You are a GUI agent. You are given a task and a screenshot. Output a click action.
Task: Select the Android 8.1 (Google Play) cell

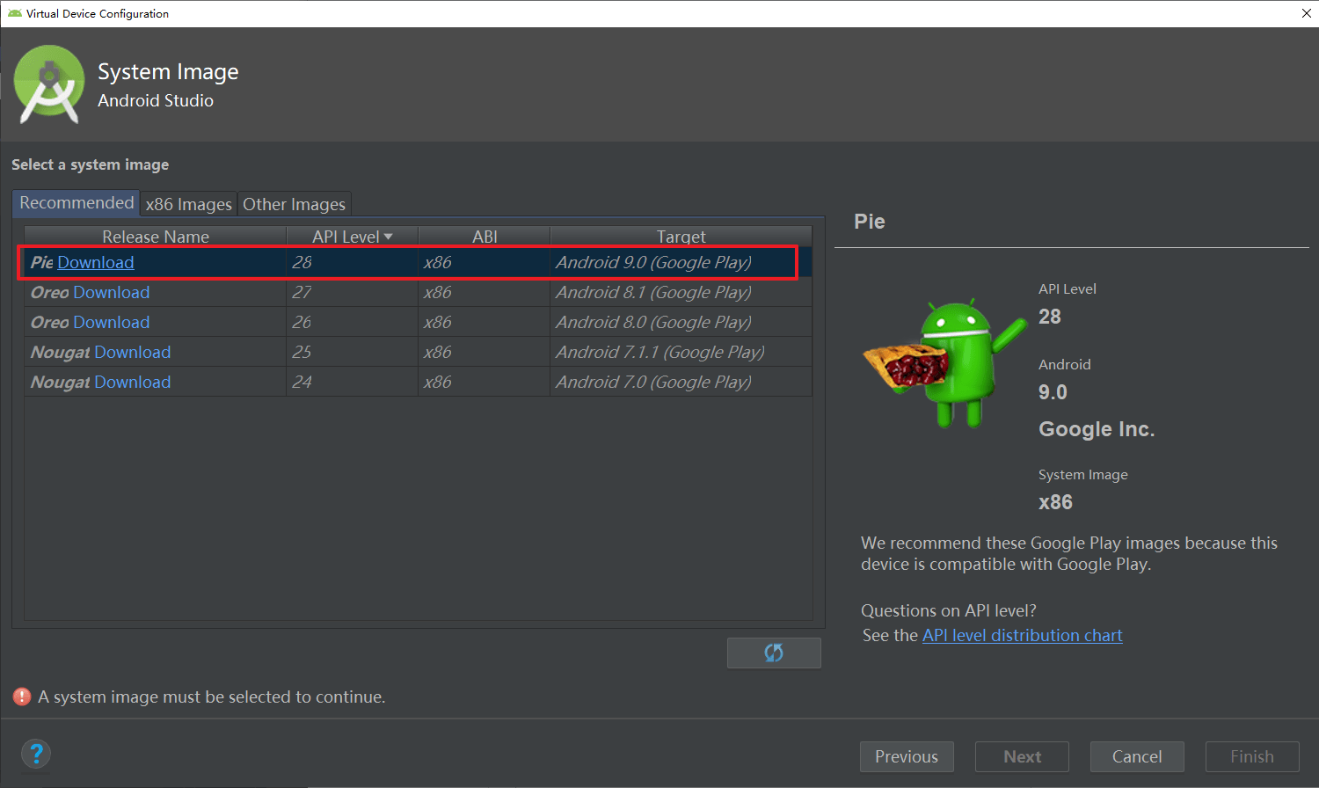(681, 292)
